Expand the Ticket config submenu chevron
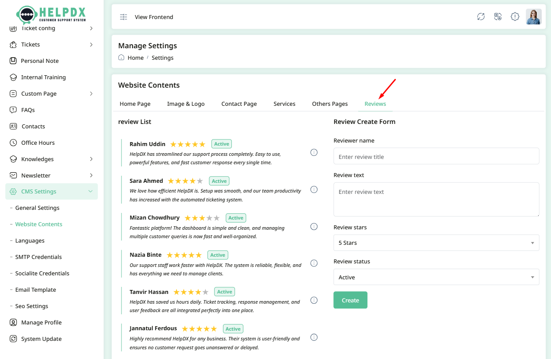This screenshot has width=551, height=359. [91, 28]
